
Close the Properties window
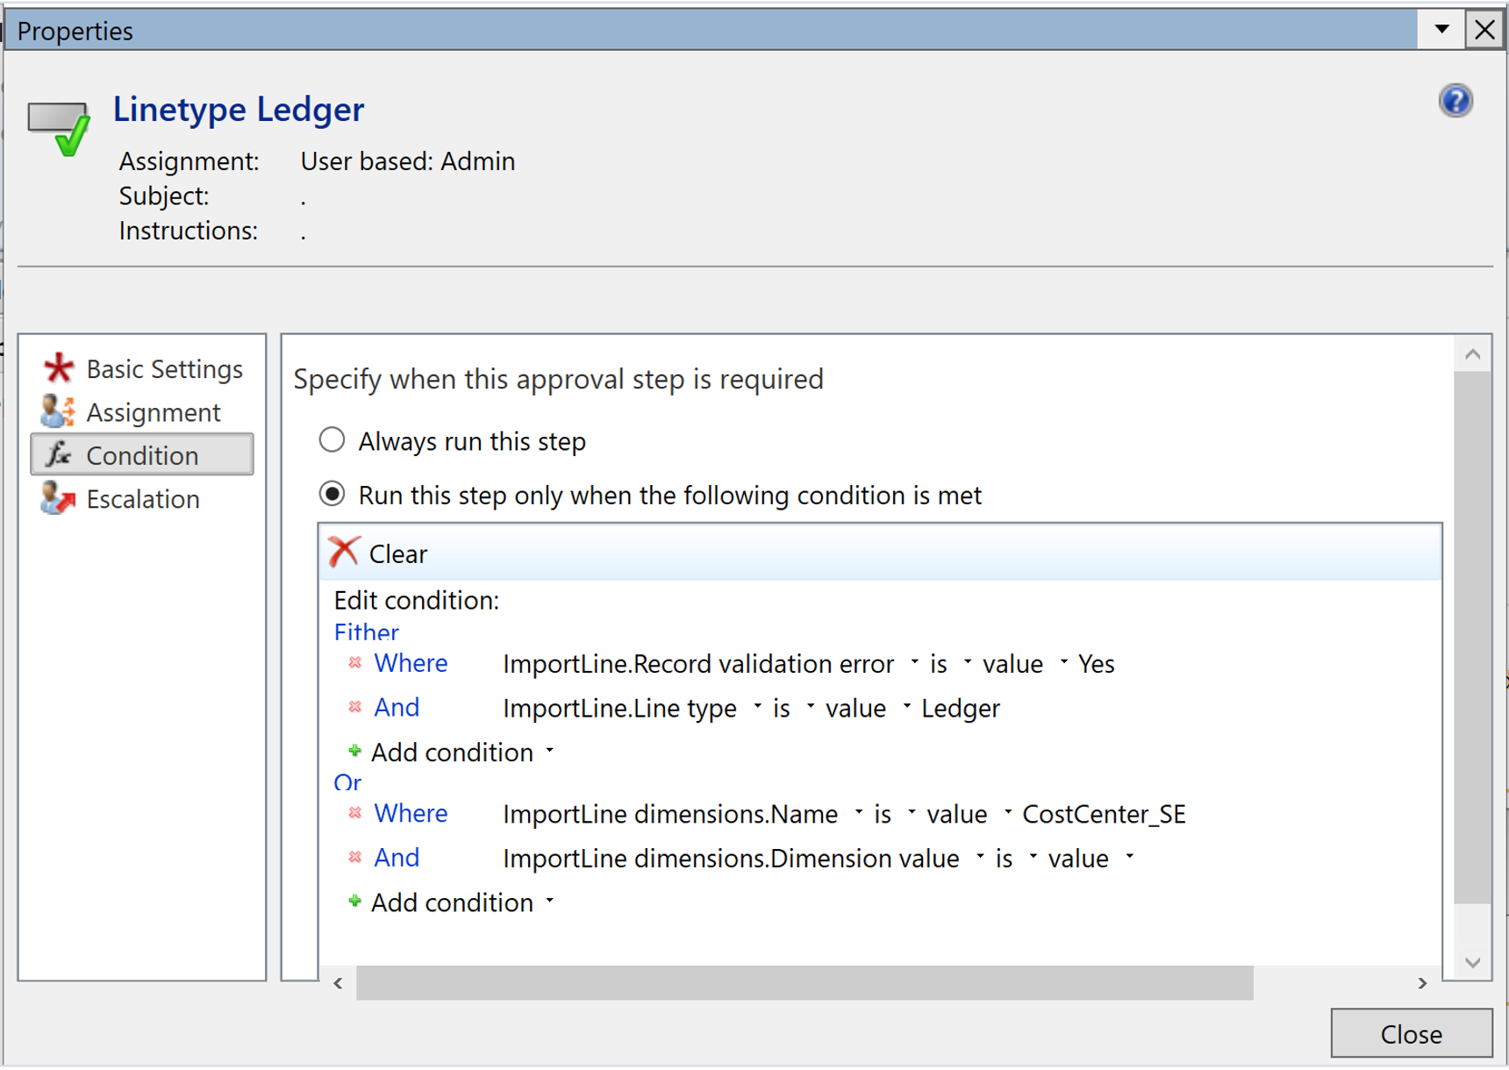(x=1484, y=30)
